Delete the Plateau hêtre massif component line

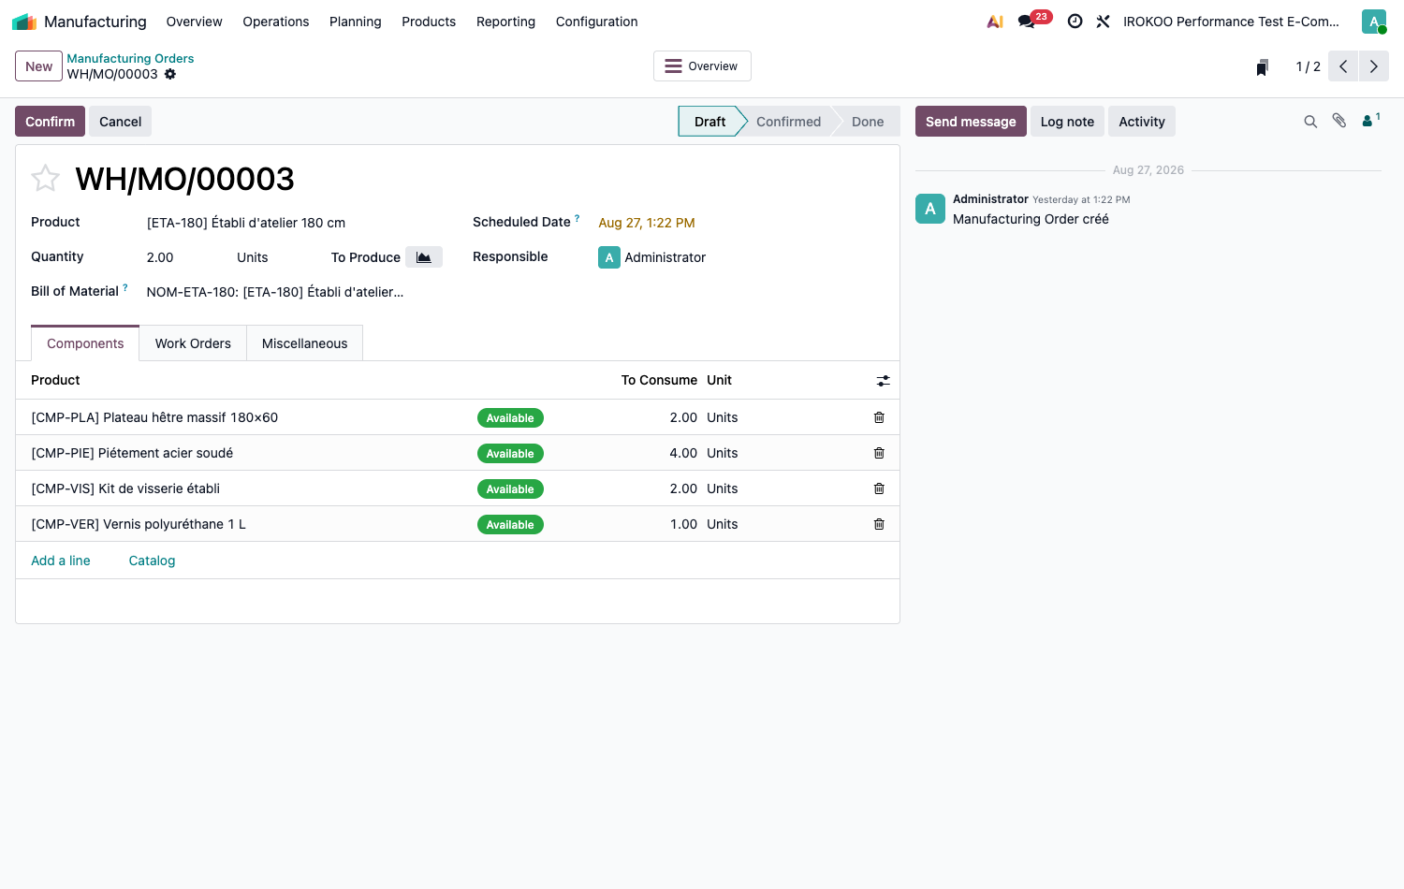point(879,417)
